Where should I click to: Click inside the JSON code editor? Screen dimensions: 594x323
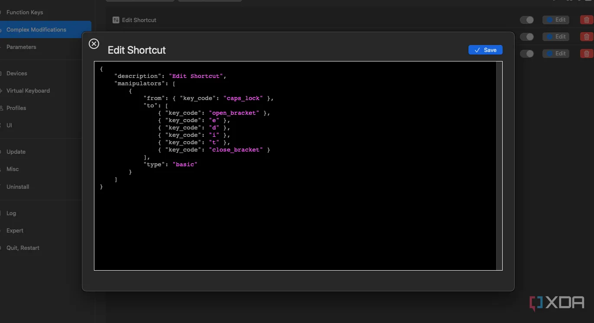pos(294,216)
